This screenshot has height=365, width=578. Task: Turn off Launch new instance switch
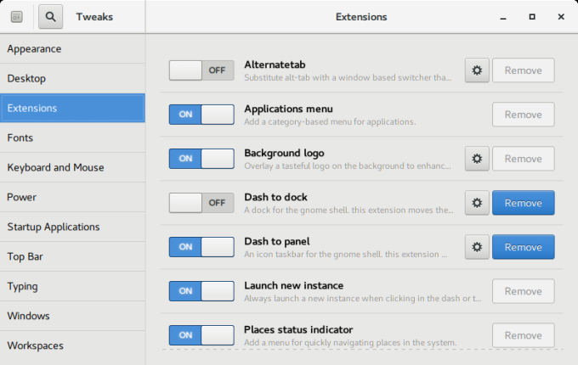201,291
